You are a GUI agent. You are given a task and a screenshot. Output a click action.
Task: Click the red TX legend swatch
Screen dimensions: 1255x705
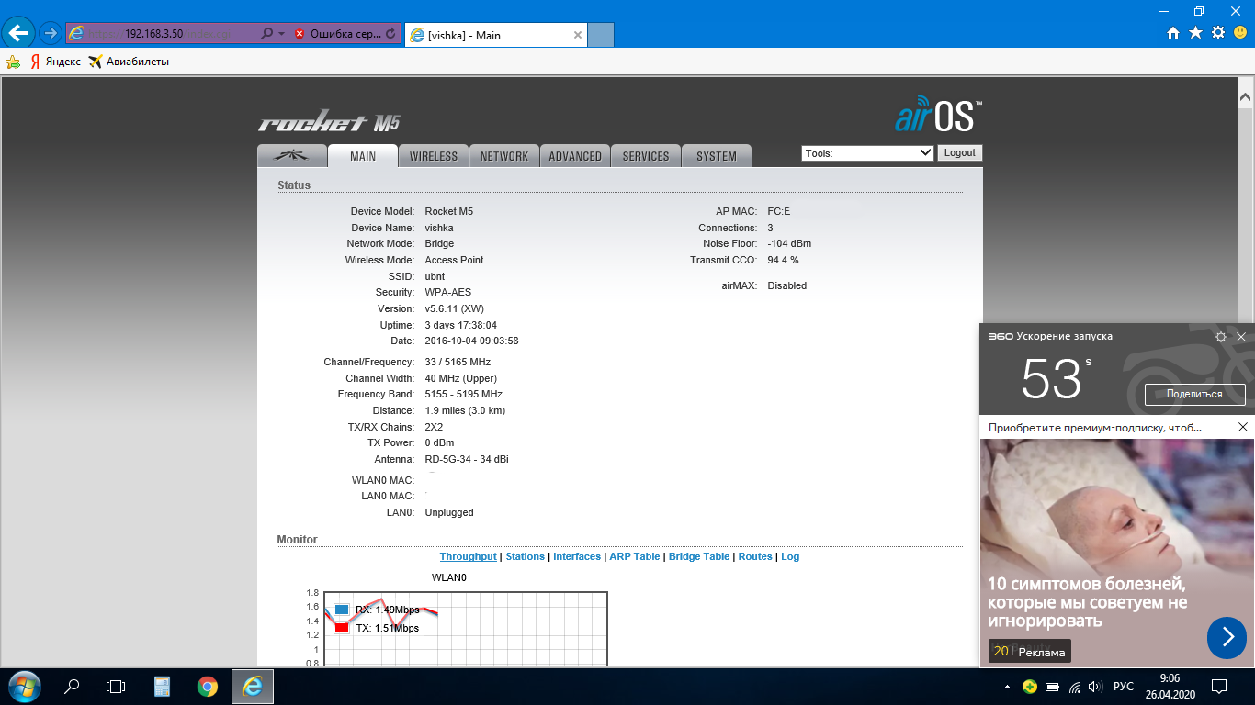click(342, 628)
